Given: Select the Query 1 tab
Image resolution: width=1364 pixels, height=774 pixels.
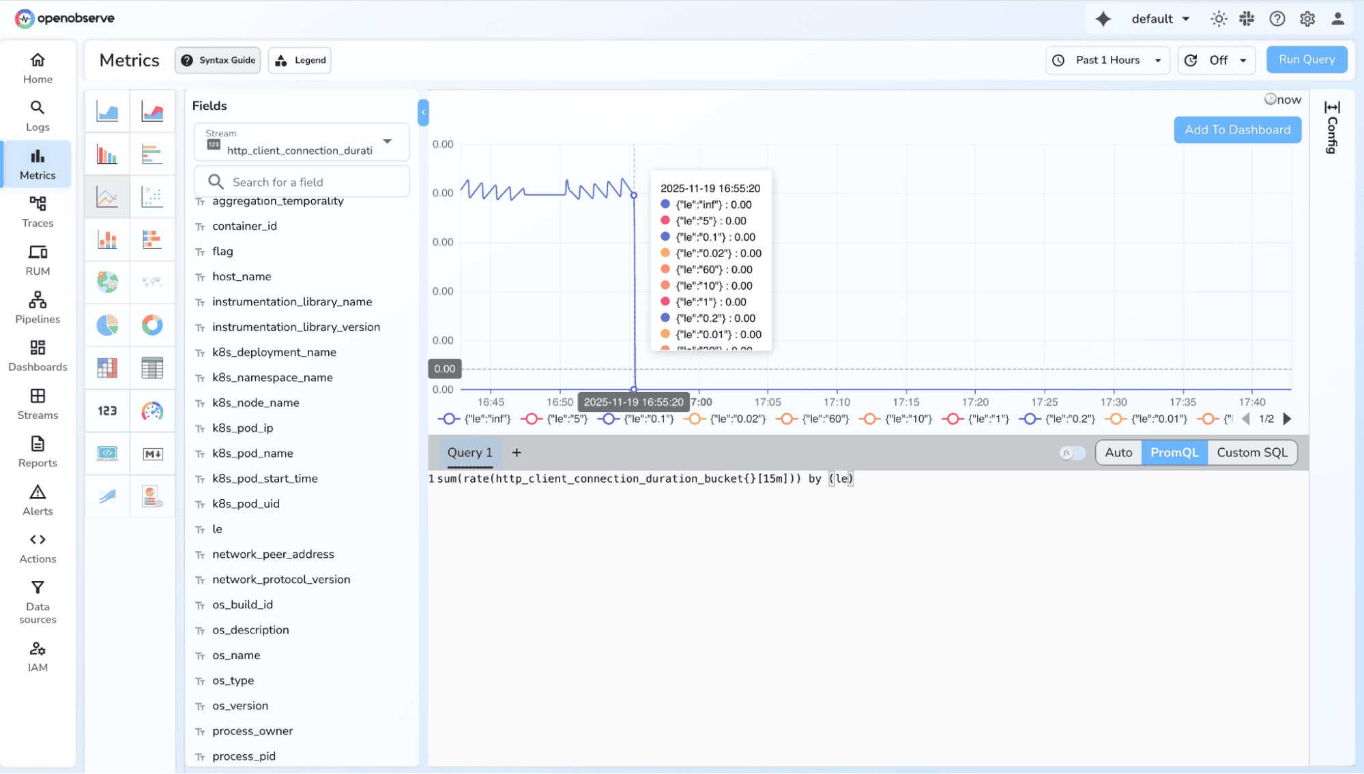Looking at the screenshot, I should tap(469, 453).
